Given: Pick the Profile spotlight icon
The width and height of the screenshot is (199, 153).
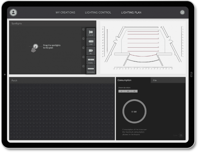Looking at the screenshot, I should (91, 60).
